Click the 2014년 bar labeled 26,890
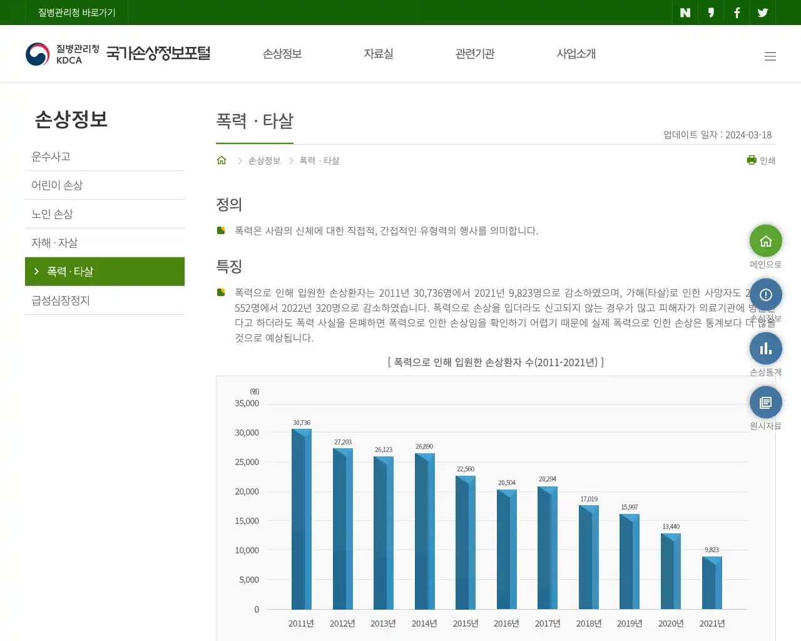The width and height of the screenshot is (801, 641). [x=424, y=531]
